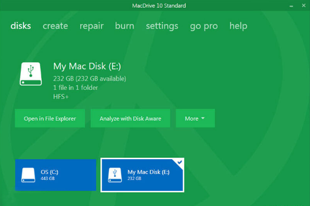Close the MacDrive 10 Standard window
This screenshot has width=310, height=206.
[304, 6]
